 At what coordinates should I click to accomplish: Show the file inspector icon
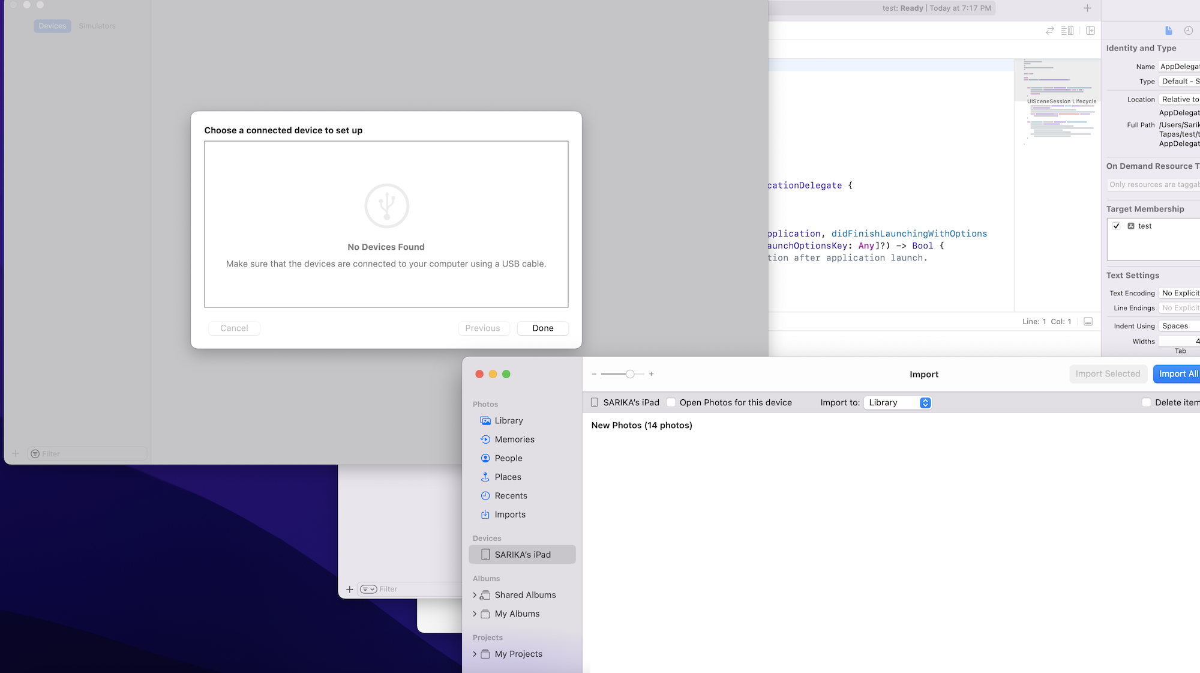coord(1168,31)
